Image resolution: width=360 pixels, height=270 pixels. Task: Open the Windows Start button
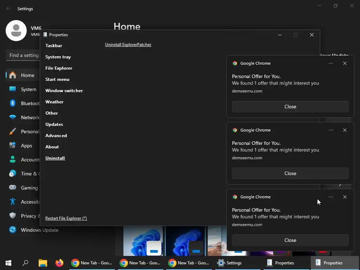pos(8,263)
